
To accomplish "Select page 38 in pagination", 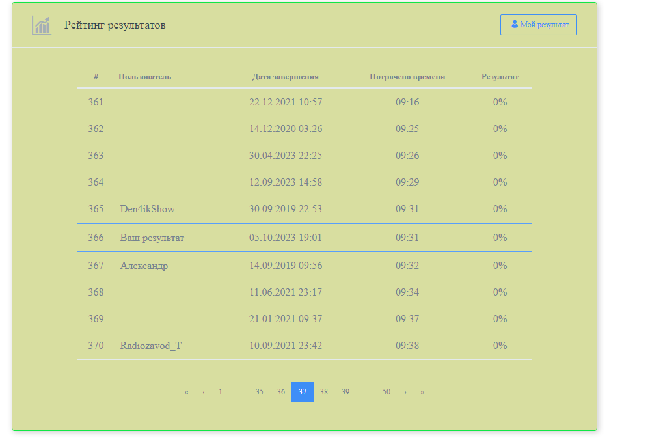I will (x=324, y=392).
